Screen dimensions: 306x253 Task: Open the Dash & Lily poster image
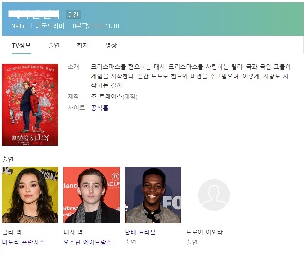(30, 105)
